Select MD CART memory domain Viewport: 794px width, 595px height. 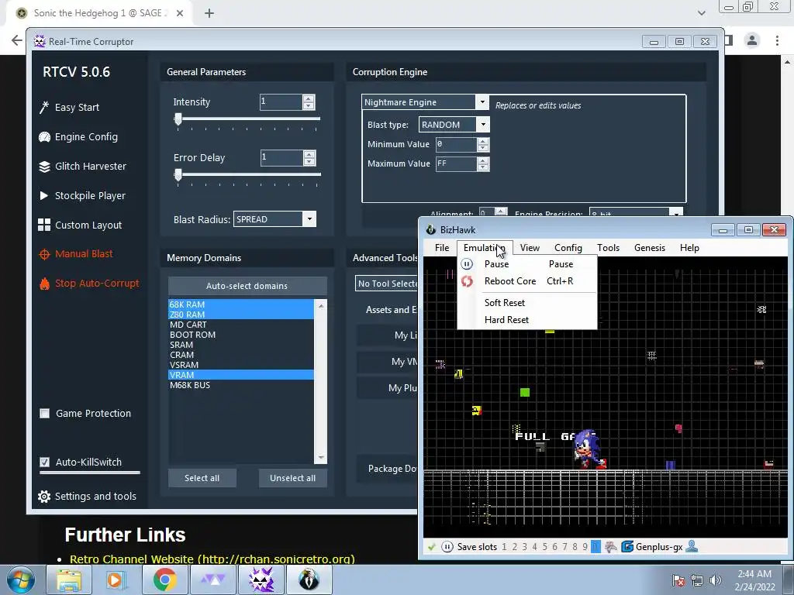pos(241,325)
